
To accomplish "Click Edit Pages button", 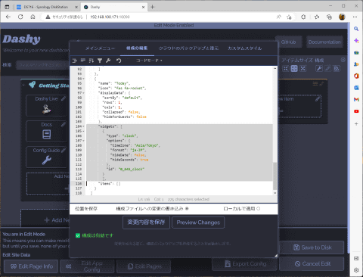I will 144,266.
